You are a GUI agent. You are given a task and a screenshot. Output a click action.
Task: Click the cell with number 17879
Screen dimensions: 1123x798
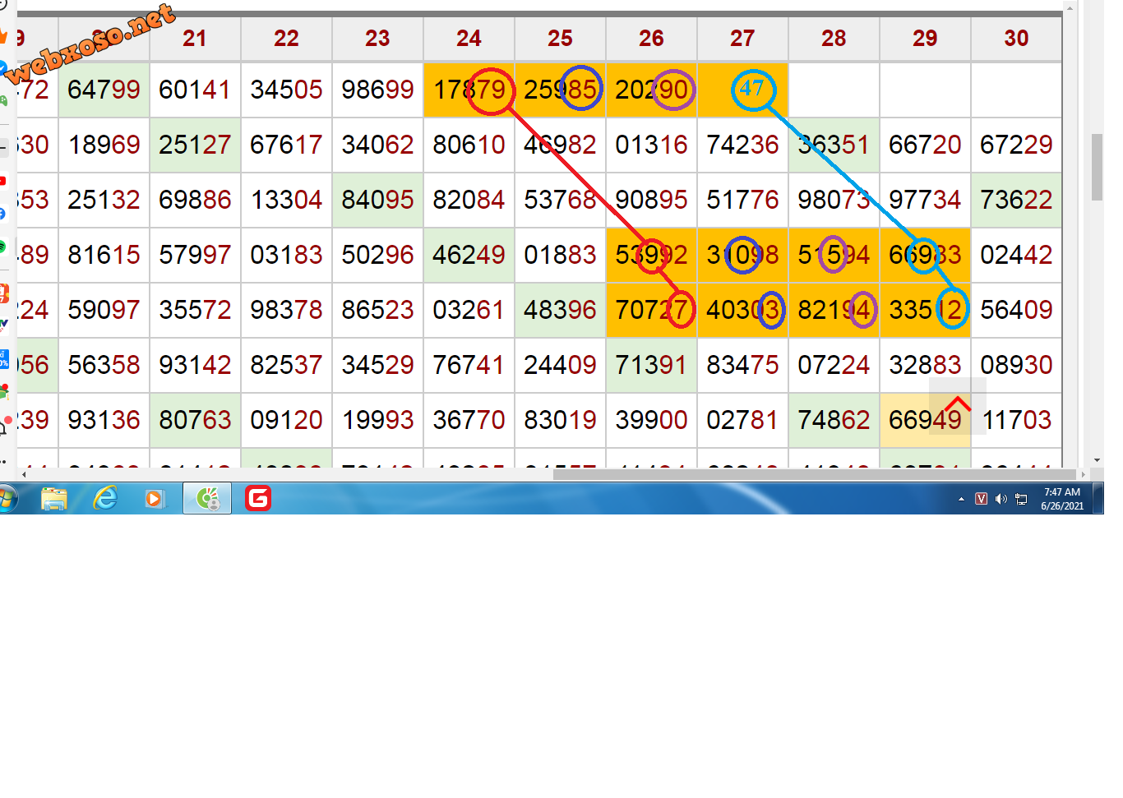[x=469, y=90]
